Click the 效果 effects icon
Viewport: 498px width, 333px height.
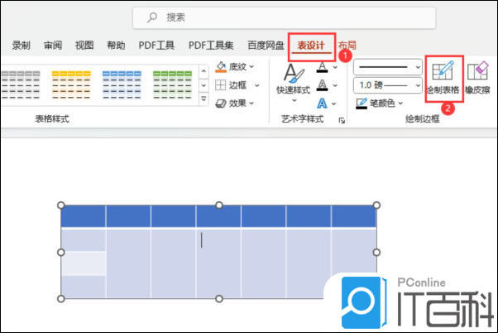220,104
